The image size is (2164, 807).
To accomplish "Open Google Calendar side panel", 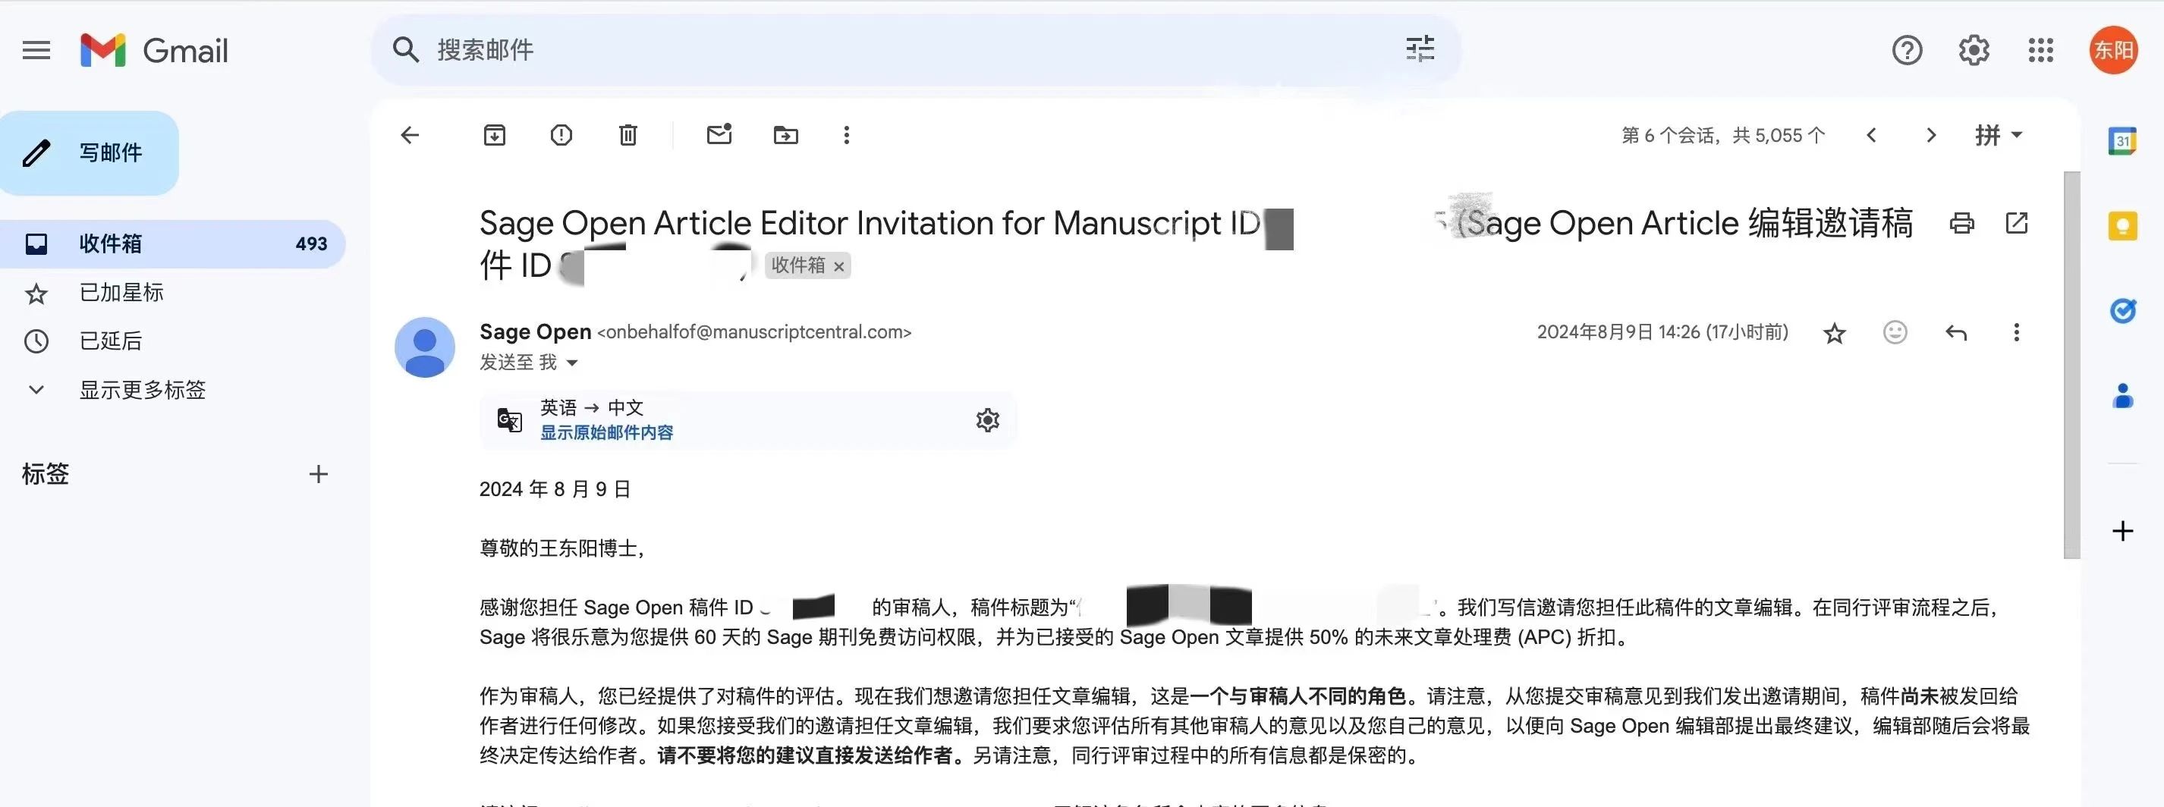I will tap(2123, 141).
